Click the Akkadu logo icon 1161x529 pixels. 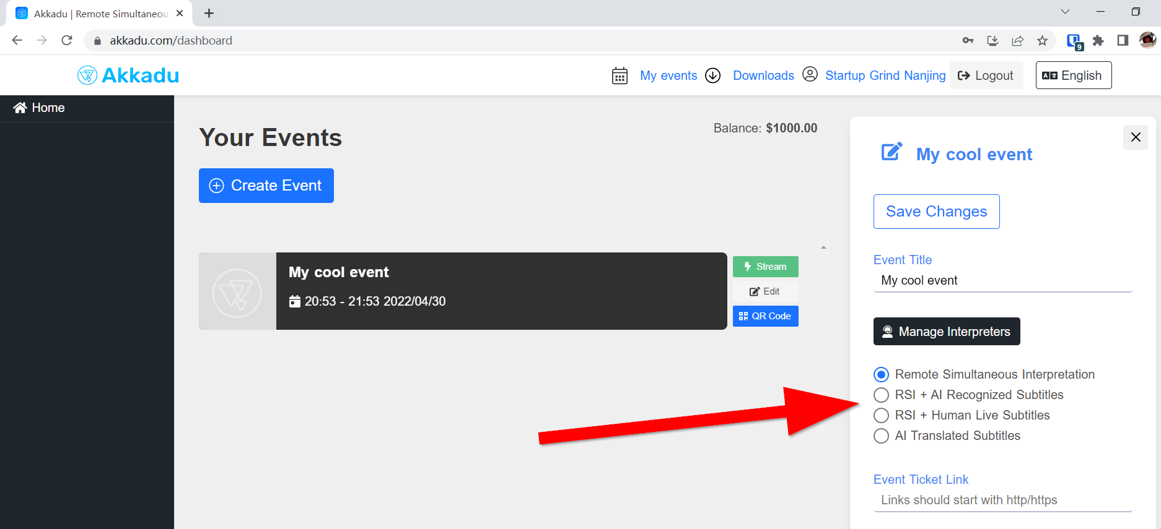tap(87, 75)
